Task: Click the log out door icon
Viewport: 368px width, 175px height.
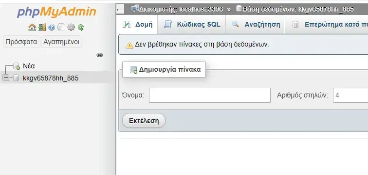Action: [x=42, y=27]
